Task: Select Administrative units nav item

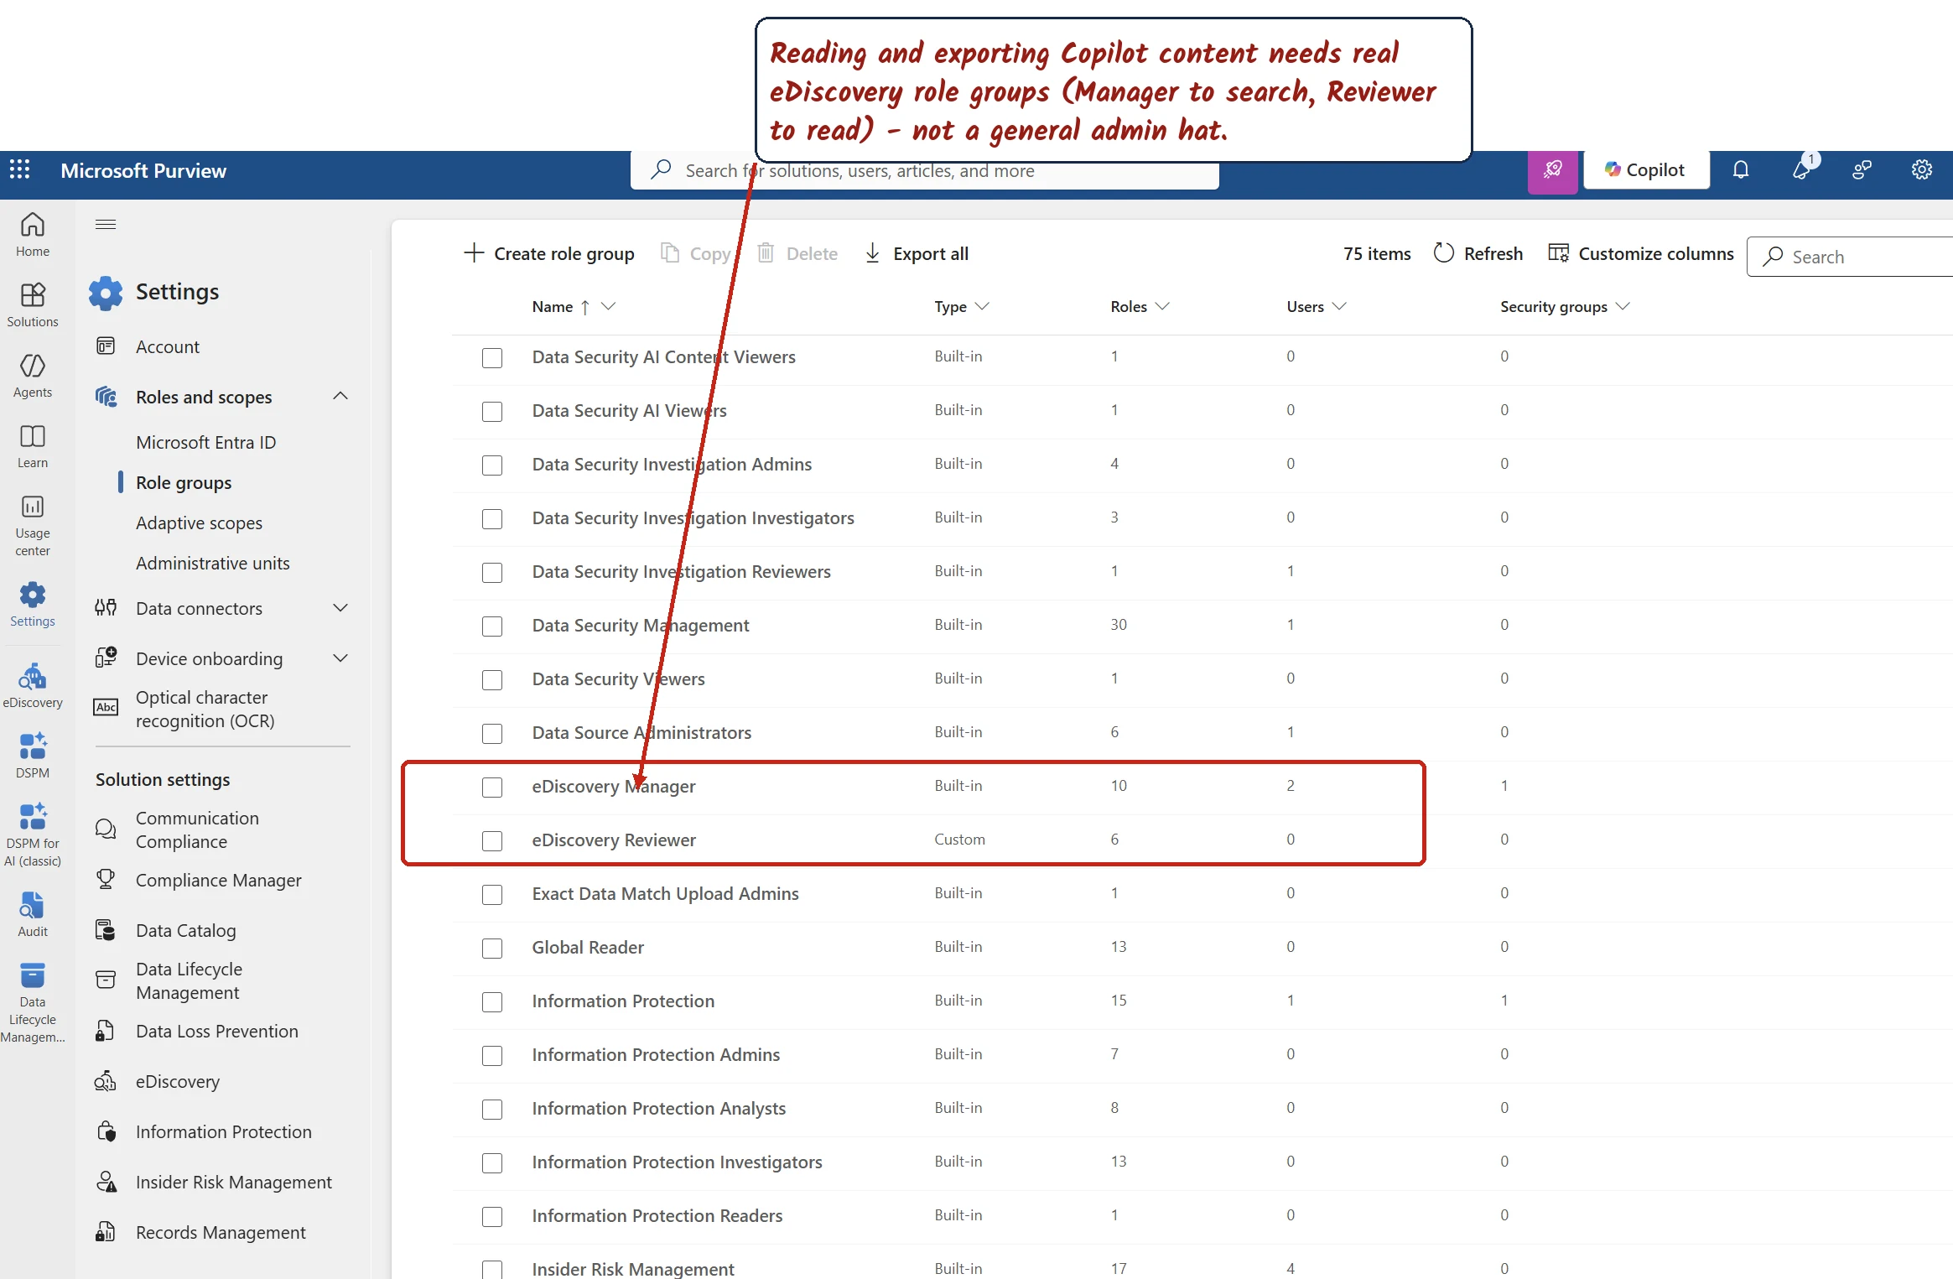Action: pos(213,563)
